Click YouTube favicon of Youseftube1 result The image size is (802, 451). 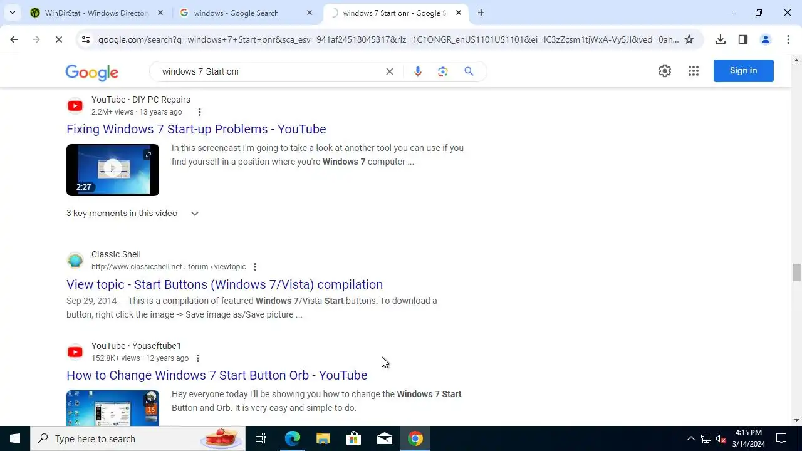pos(75,352)
